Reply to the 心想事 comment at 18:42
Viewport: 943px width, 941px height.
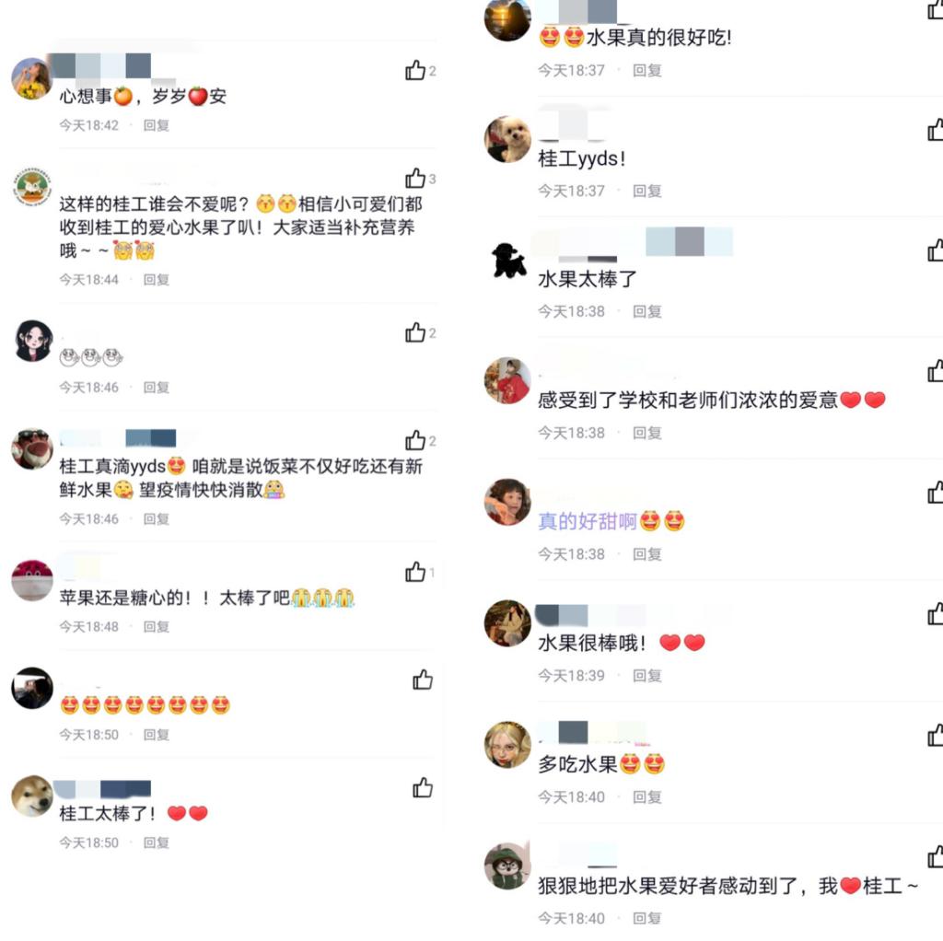tap(157, 125)
